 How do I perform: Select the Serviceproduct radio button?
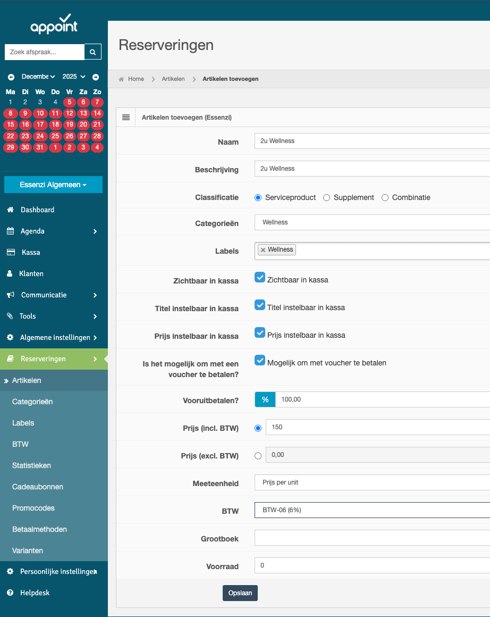click(258, 197)
